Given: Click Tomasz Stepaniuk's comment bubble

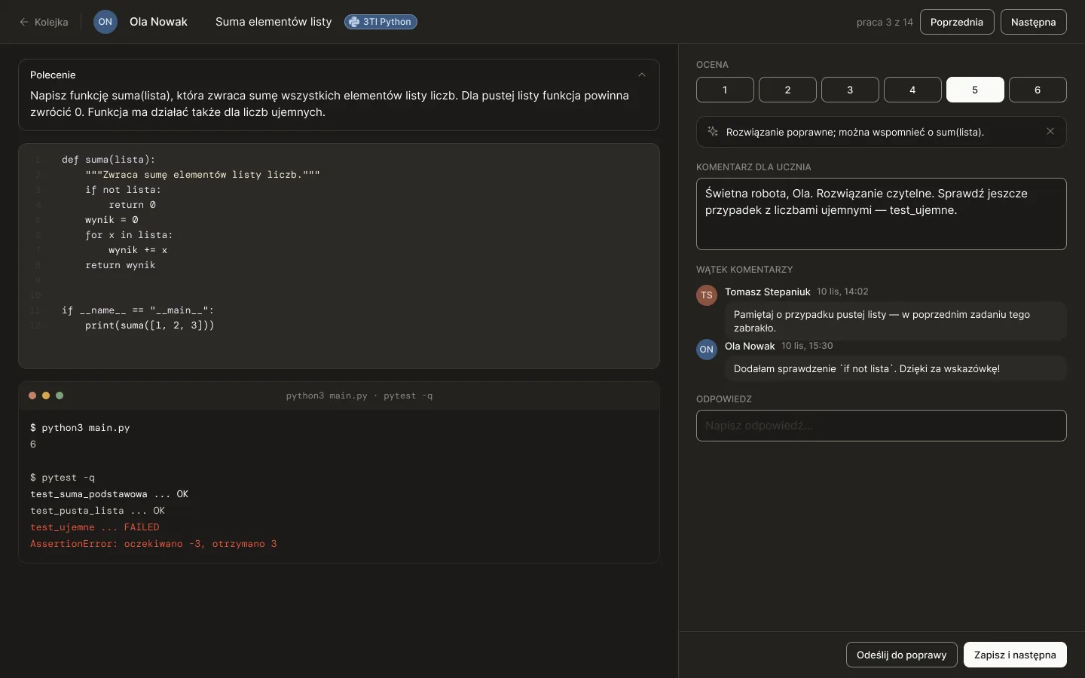Looking at the screenshot, I should click(x=896, y=321).
